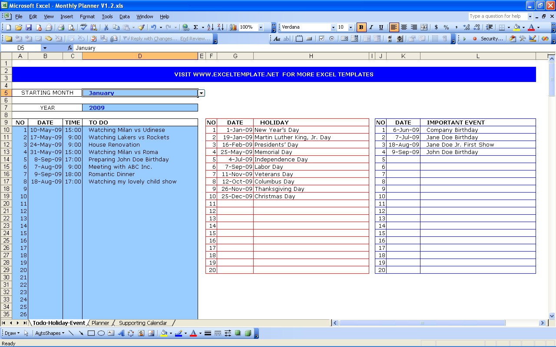Open the File menu
Screen dimensions: 556x347
point(19,16)
